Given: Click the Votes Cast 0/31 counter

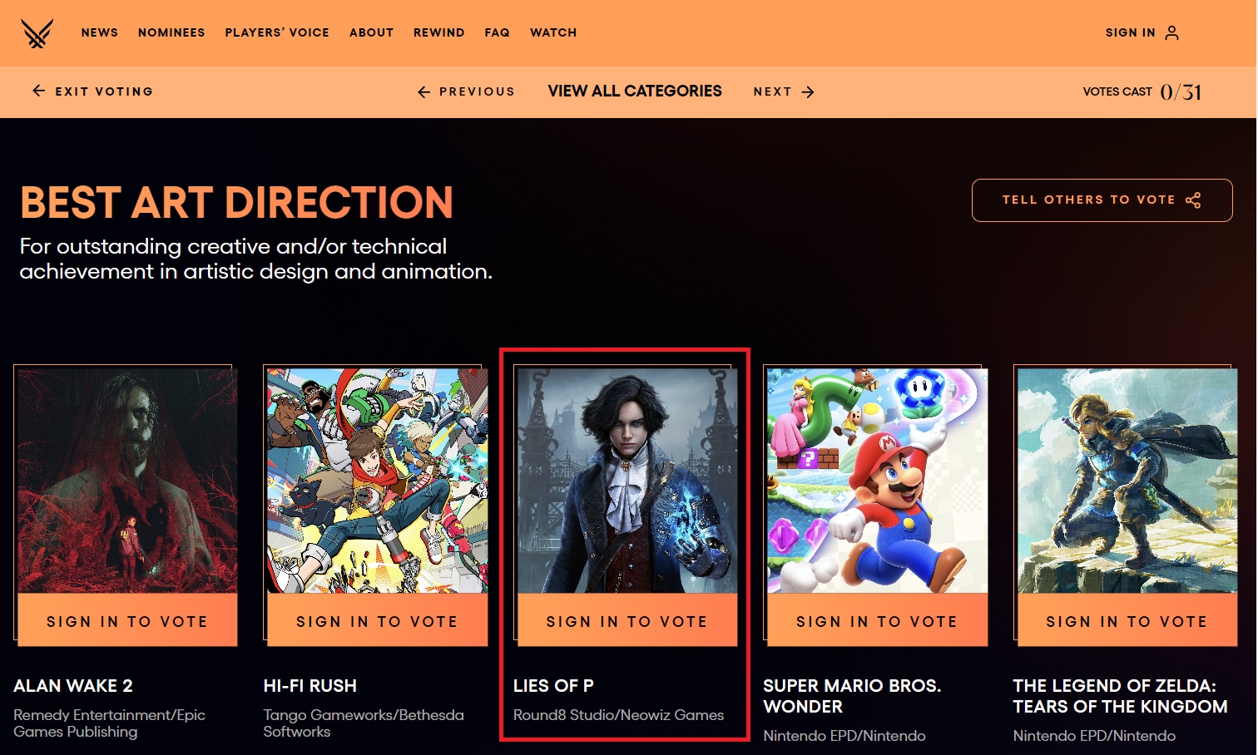Looking at the screenshot, I should (1142, 91).
